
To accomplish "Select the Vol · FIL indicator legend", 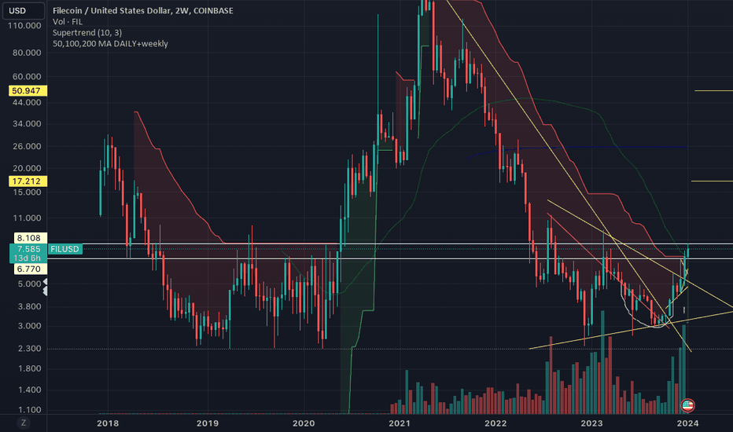I will [68, 21].
